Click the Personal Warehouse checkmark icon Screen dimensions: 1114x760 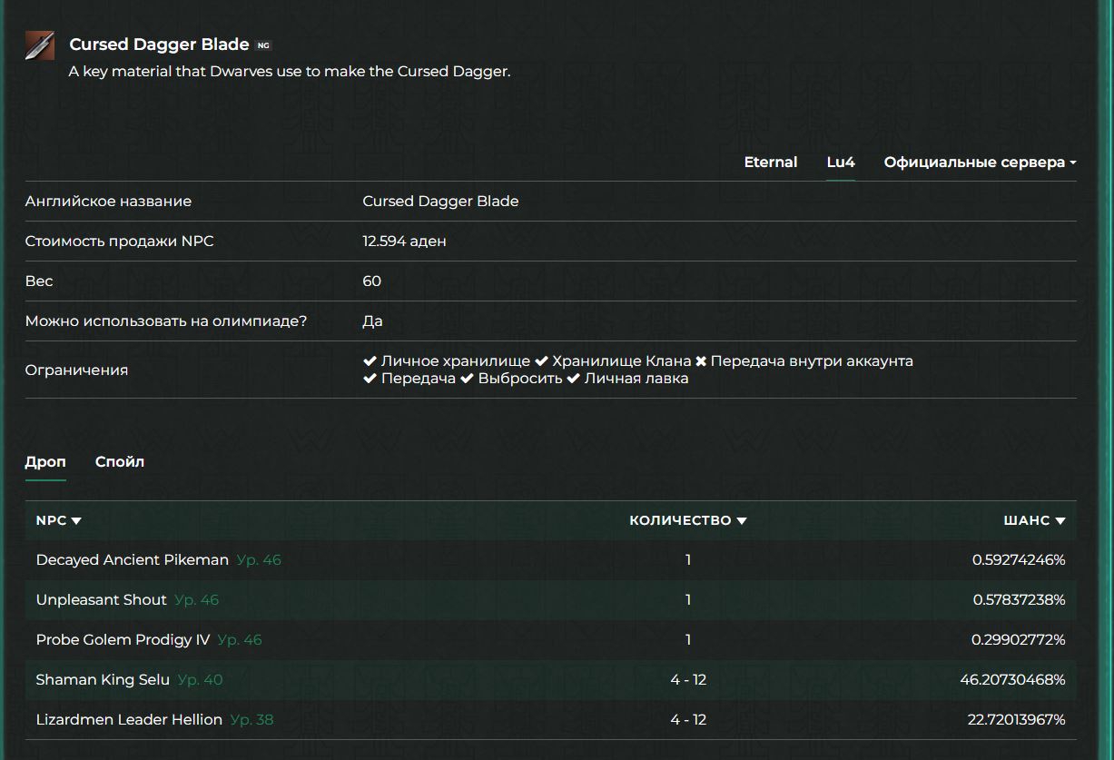pos(370,361)
